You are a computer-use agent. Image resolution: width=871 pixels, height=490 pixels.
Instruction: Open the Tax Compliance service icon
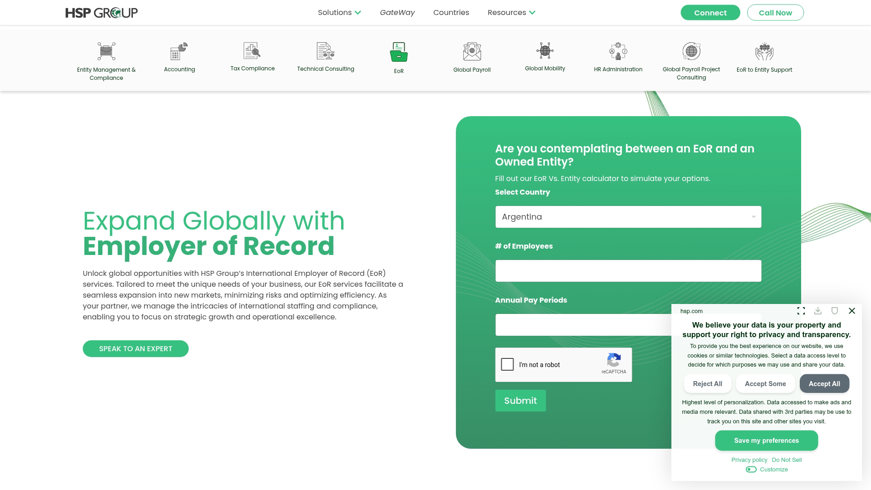(x=252, y=51)
